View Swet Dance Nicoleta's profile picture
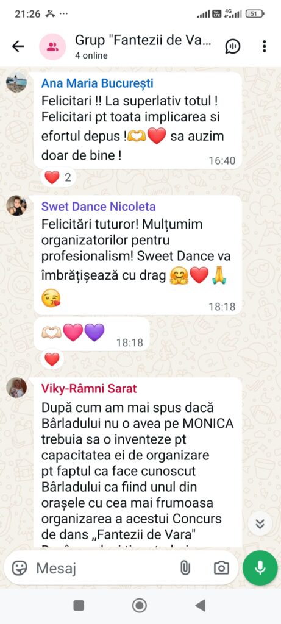The width and height of the screenshot is (281, 624). [16, 205]
